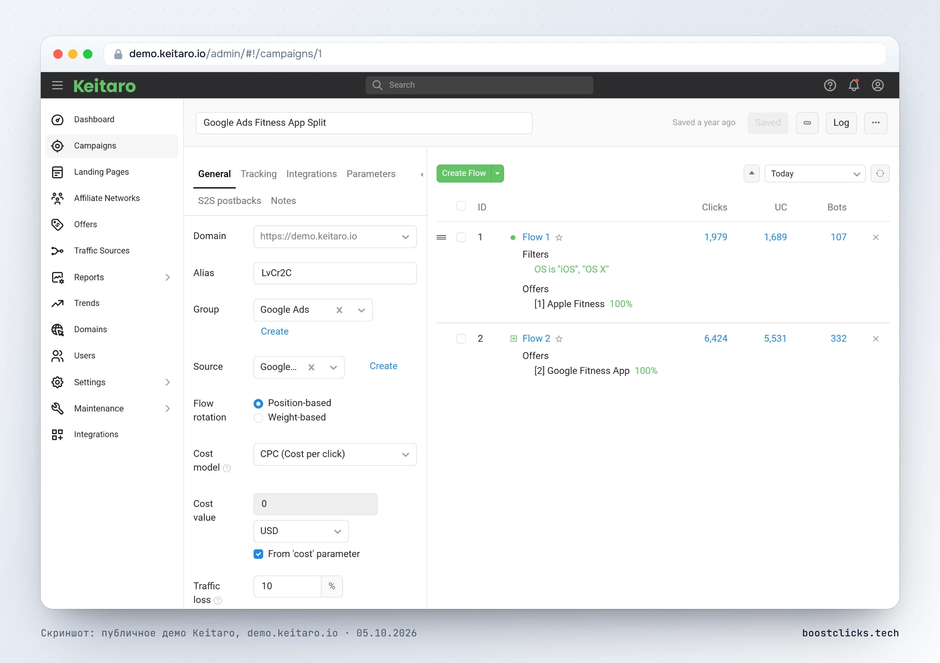Open the Create Flow dropdown arrow

coord(497,174)
